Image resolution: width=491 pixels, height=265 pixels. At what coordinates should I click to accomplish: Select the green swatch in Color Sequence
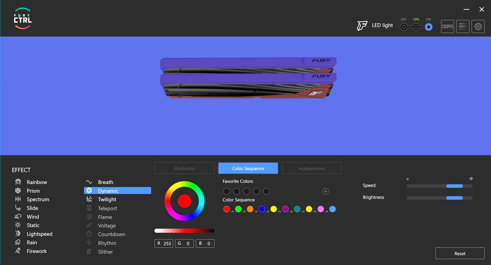238,209
